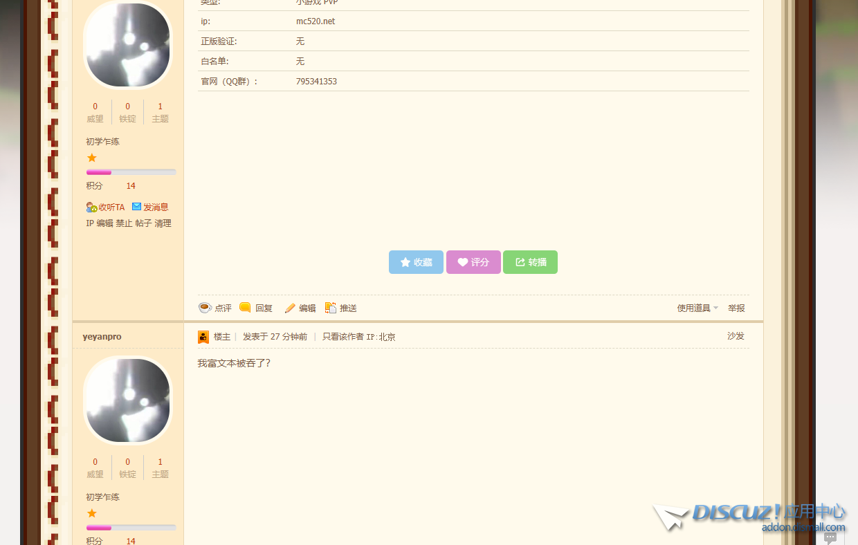Click the 点评 coffee cup icon
858x545 pixels.
point(205,308)
